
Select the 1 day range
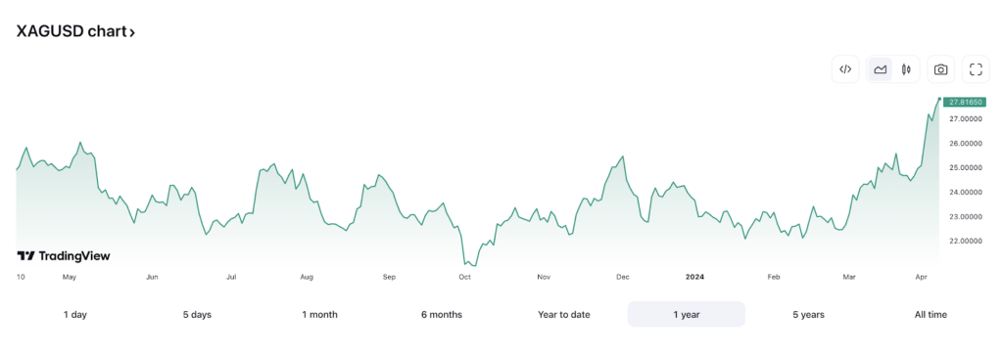74,314
